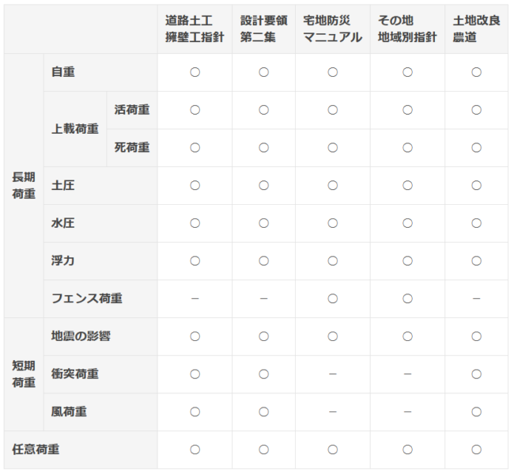This screenshot has width=514, height=474.
Task: Click the 道路土工 擁壁工指針 column header
Action: (195, 28)
